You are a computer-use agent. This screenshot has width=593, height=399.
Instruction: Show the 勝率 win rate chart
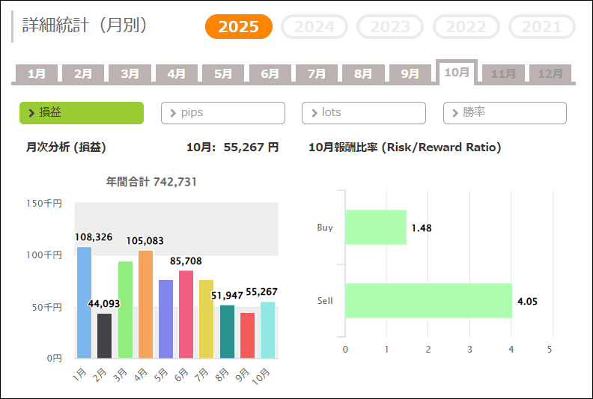pos(505,113)
